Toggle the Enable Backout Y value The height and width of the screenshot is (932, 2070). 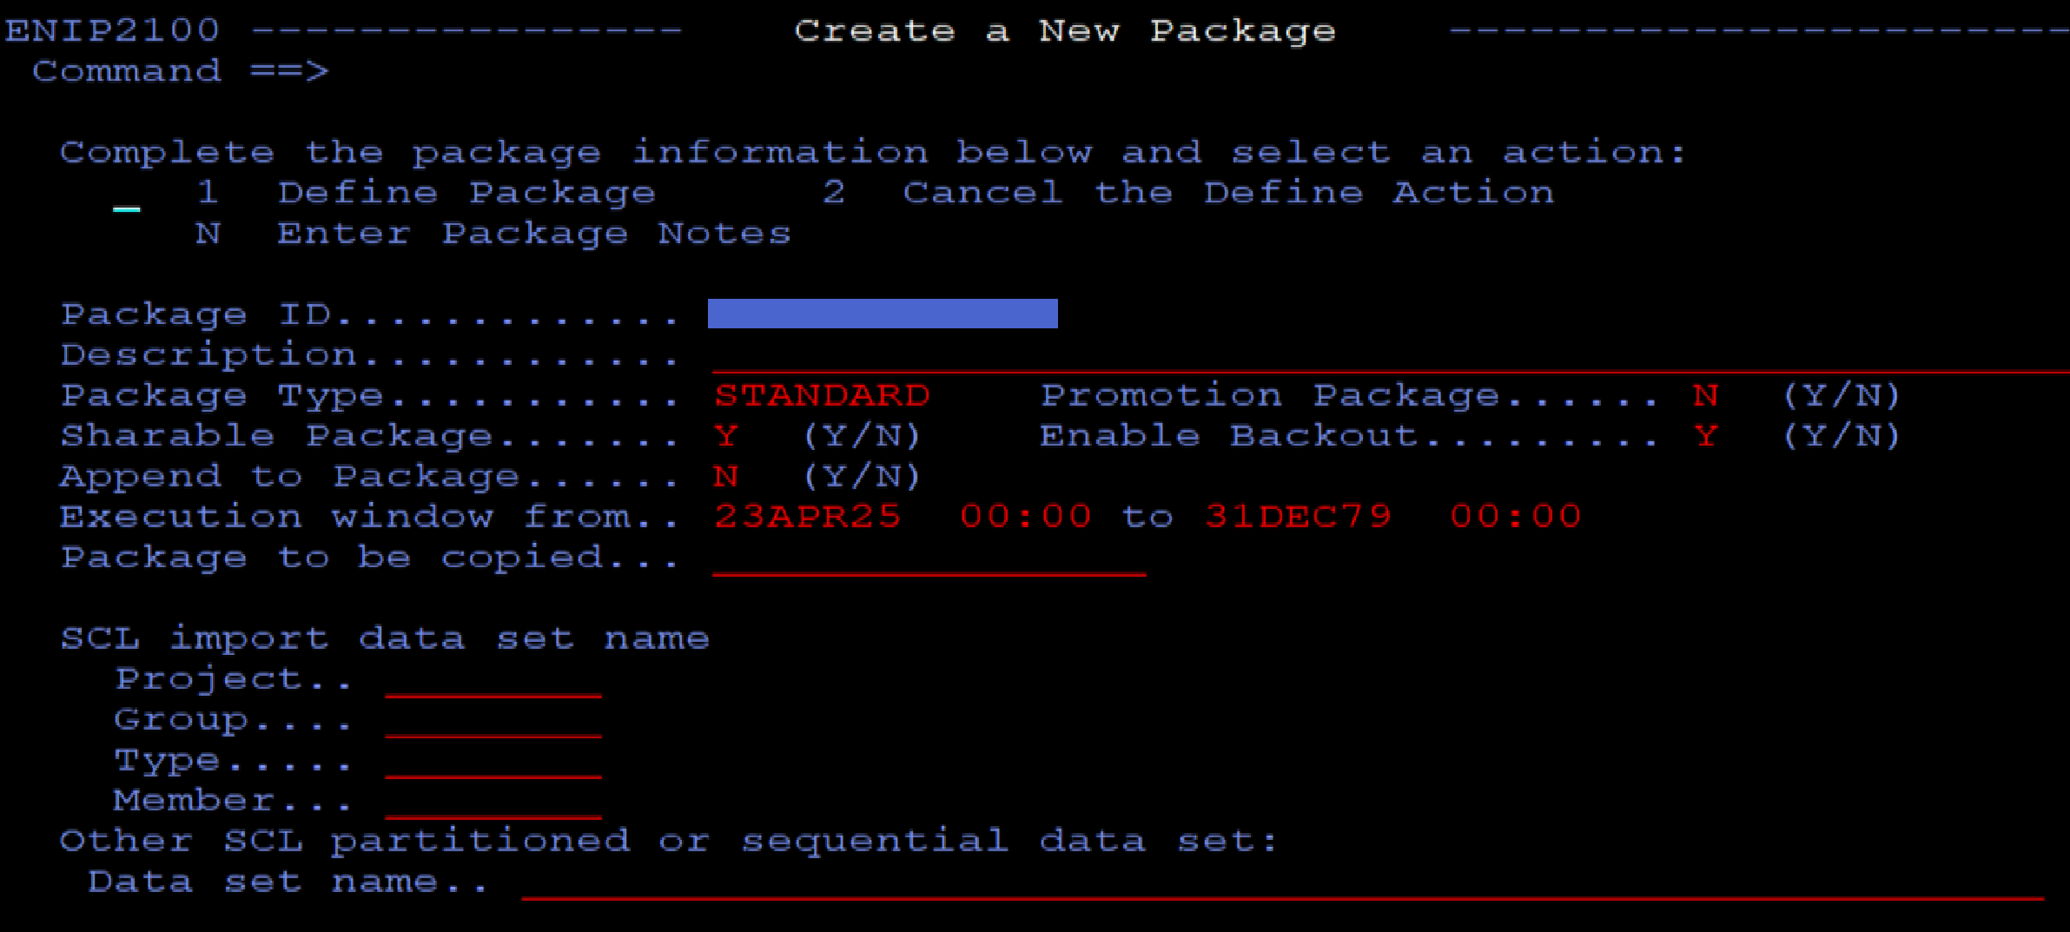pyautogui.click(x=1705, y=436)
